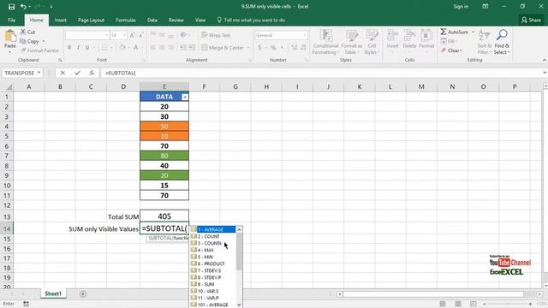This screenshot has width=548, height=308.
Task: Click the horizontal sheet scrollbar
Action: coord(433,294)
